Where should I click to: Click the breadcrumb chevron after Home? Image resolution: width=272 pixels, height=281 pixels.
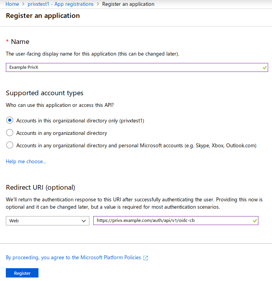pos(23,4)
